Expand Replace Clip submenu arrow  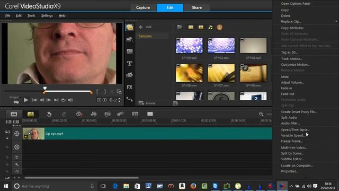click(x=336, y=21)
